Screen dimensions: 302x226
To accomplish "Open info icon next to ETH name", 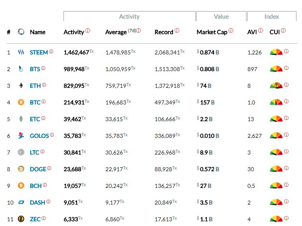I will pos(44,85).
